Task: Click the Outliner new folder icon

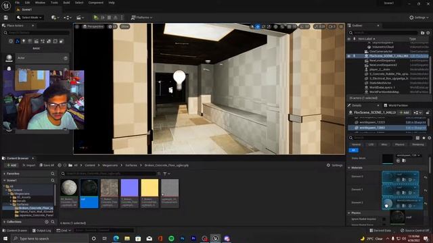Action: (422, 33)
